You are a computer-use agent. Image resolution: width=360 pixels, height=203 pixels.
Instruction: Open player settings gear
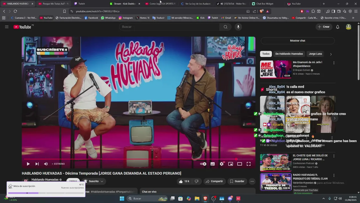coord(222,164)
